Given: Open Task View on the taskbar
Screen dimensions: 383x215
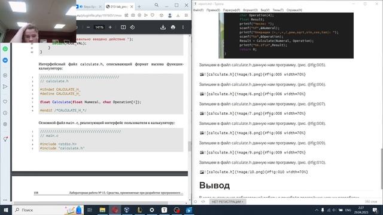Looking at the screenshot, I should click(x=90, y=210).
